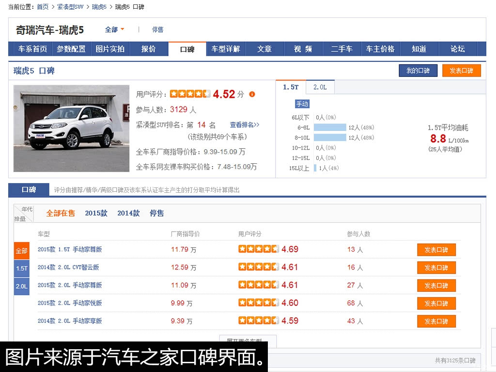Click the star rating icons next to 用户评分
The image size is (496, 372).
pyautogui.click(x=190, y=93)
